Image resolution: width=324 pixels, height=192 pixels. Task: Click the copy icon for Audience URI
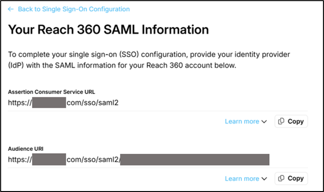281,179
